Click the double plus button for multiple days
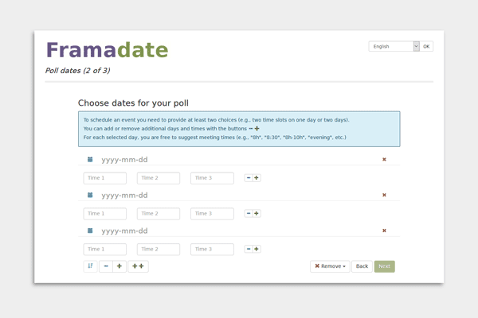Image resolution: width=478 pixels, height=318 pixels. 138,266
